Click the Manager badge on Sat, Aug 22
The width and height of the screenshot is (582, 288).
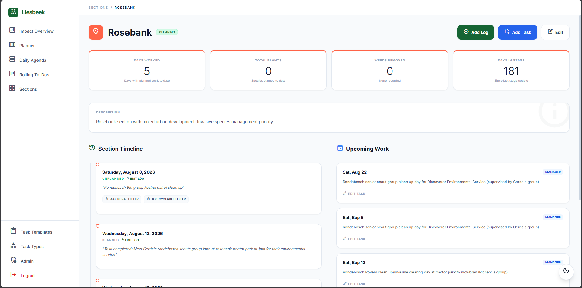pyautogui.click(x=553, y=172)
